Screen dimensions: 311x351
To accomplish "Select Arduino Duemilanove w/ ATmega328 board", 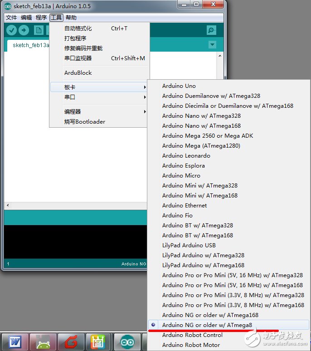I will [x=228, y=96].
